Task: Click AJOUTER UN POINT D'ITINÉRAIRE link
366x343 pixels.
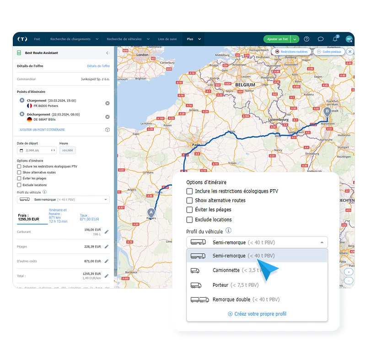Action: [42, 129]
